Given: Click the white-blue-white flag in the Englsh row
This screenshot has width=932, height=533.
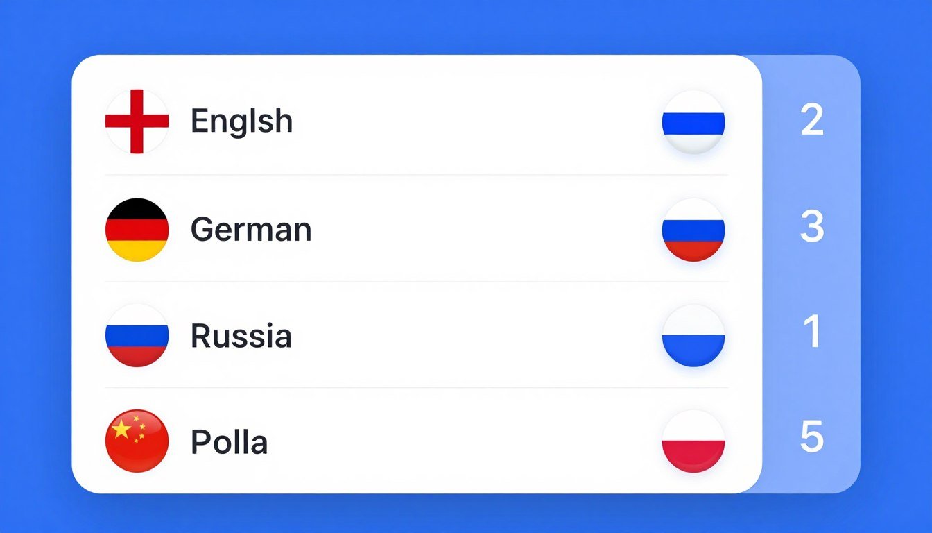Looking at the screenshot, I should 693,122.
